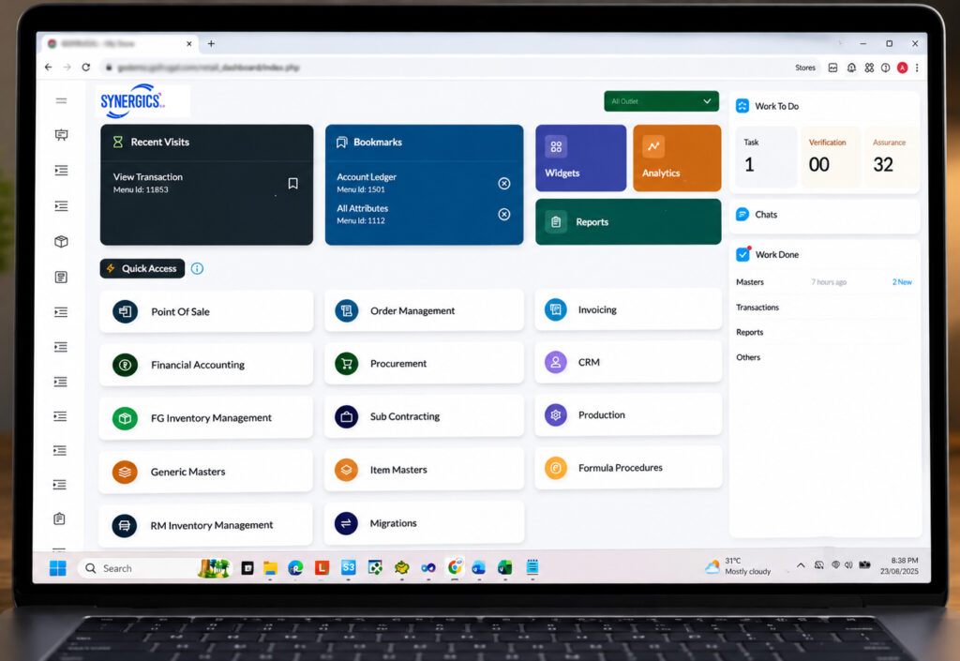This screenshot has width=960, height=661.
Task: Click Stores in the header bar
Action: click(805, 68)
